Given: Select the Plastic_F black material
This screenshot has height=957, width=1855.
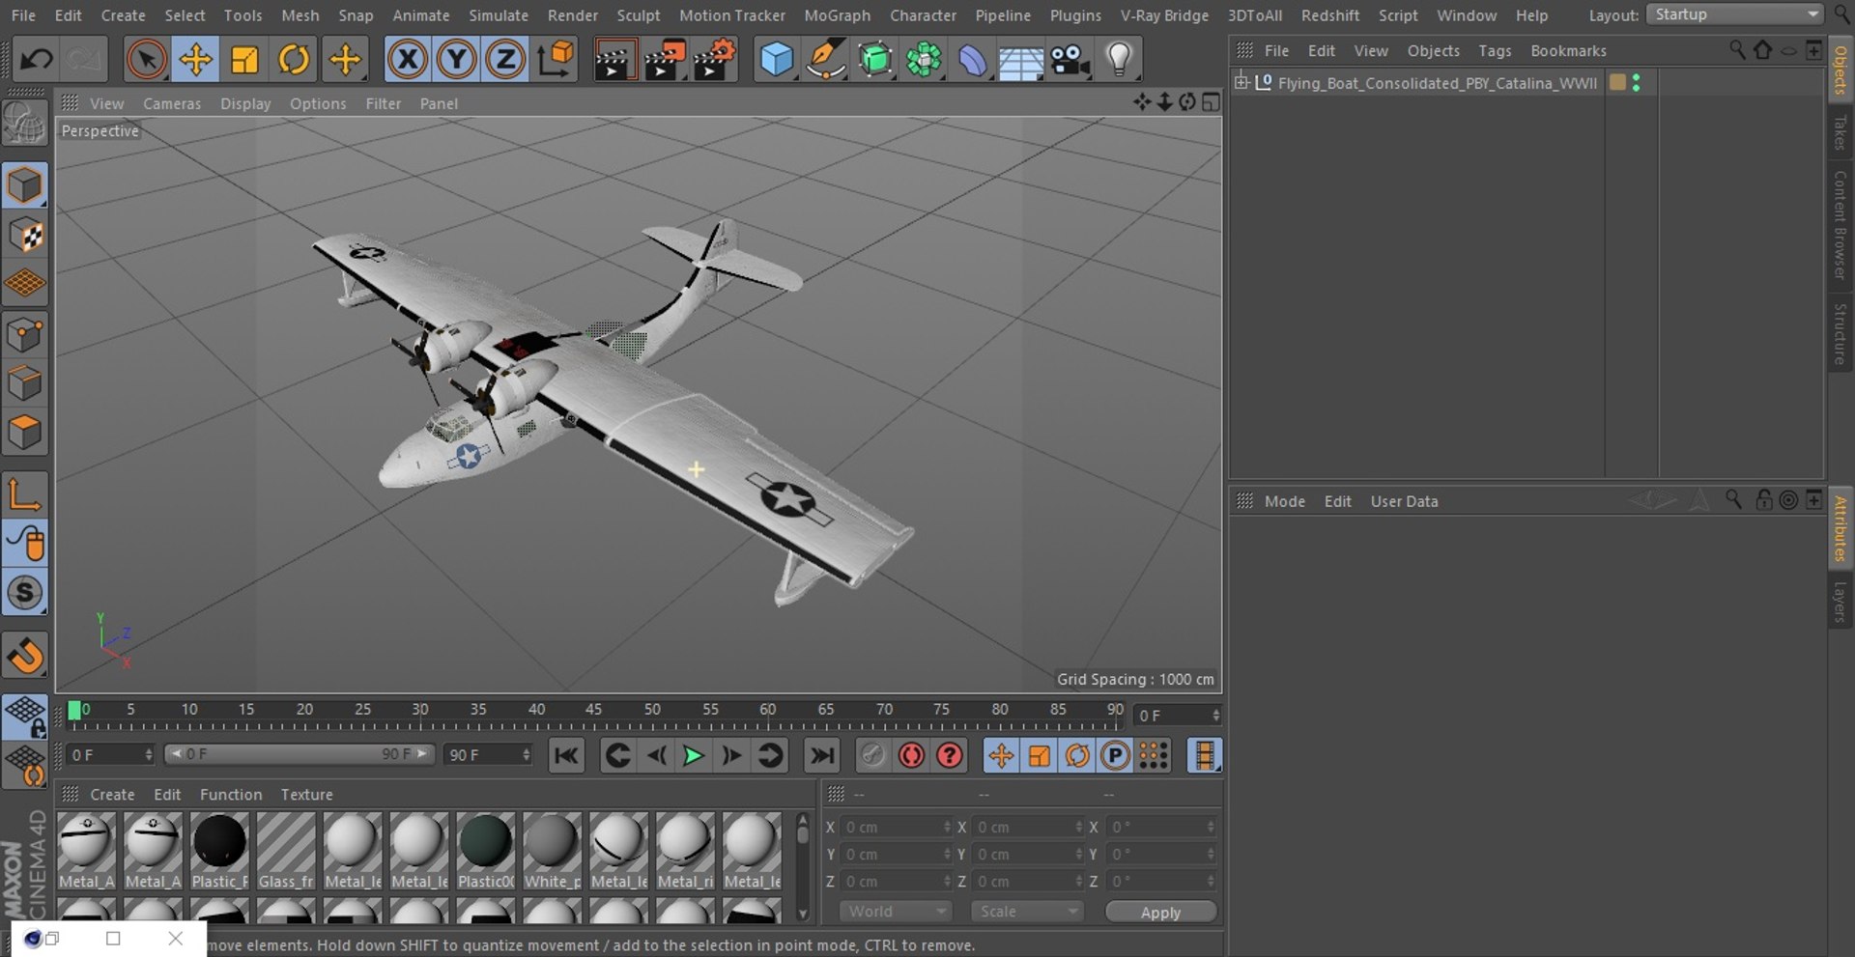Looking at the screenshot, I should (219, 850).
